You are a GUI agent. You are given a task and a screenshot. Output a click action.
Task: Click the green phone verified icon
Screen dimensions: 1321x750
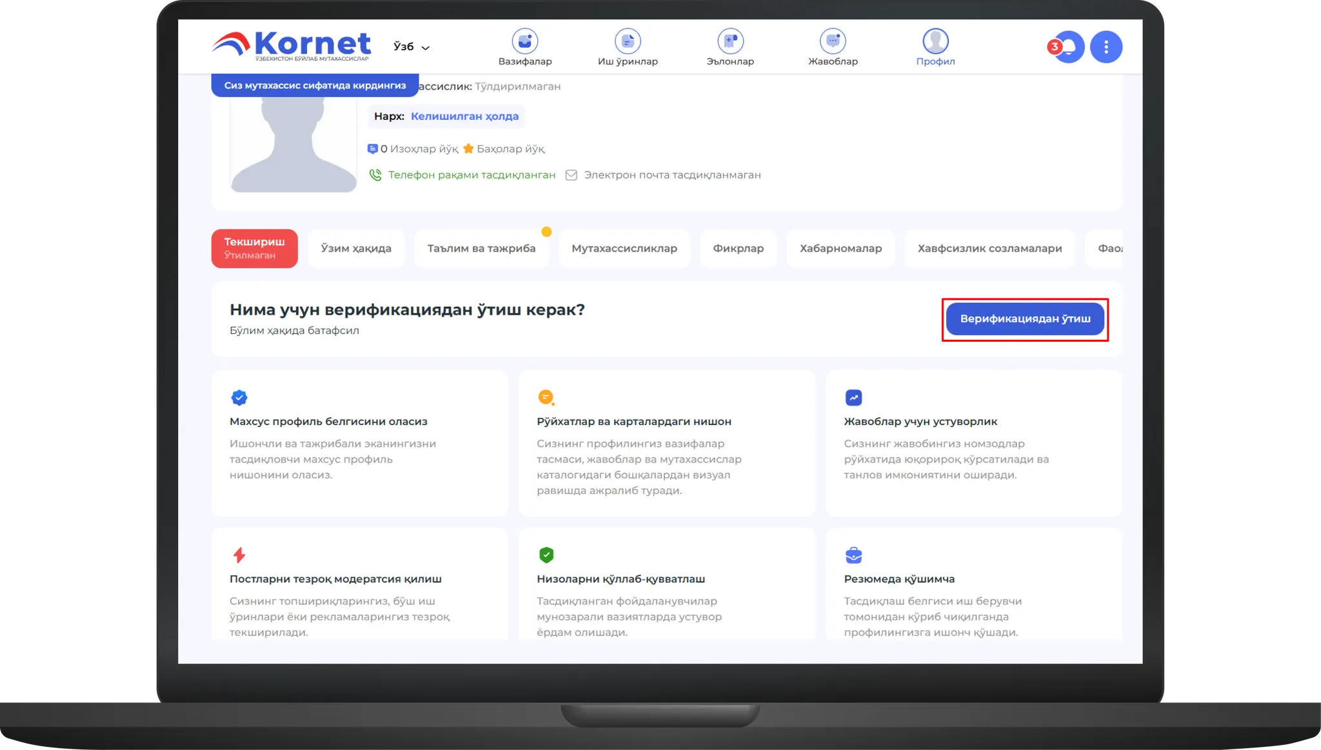(x=375, y=175)
